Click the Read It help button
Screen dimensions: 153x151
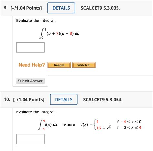(59, 65)
